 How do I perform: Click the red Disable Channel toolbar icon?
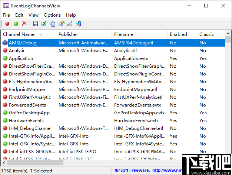click(7, 24)
